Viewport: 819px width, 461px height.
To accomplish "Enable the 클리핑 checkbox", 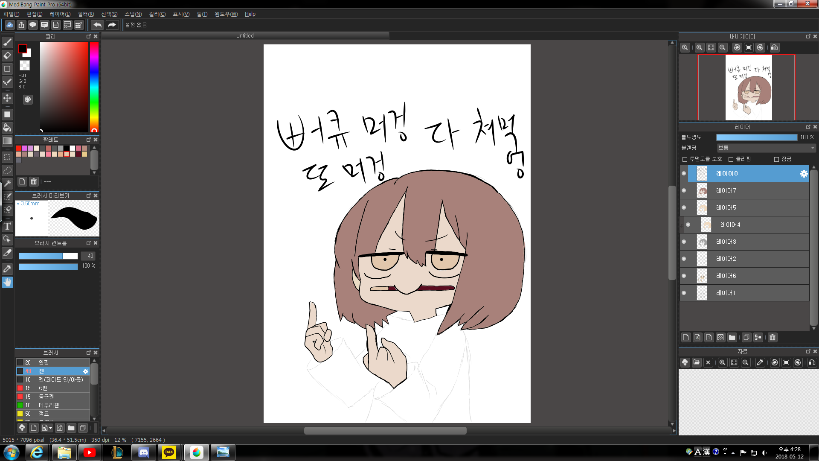I will [x=731, y=159].
